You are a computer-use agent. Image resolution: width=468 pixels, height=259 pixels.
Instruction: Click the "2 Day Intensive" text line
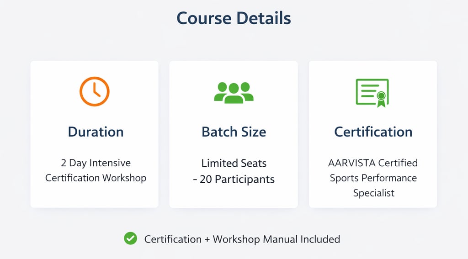(x=96, y=163)
